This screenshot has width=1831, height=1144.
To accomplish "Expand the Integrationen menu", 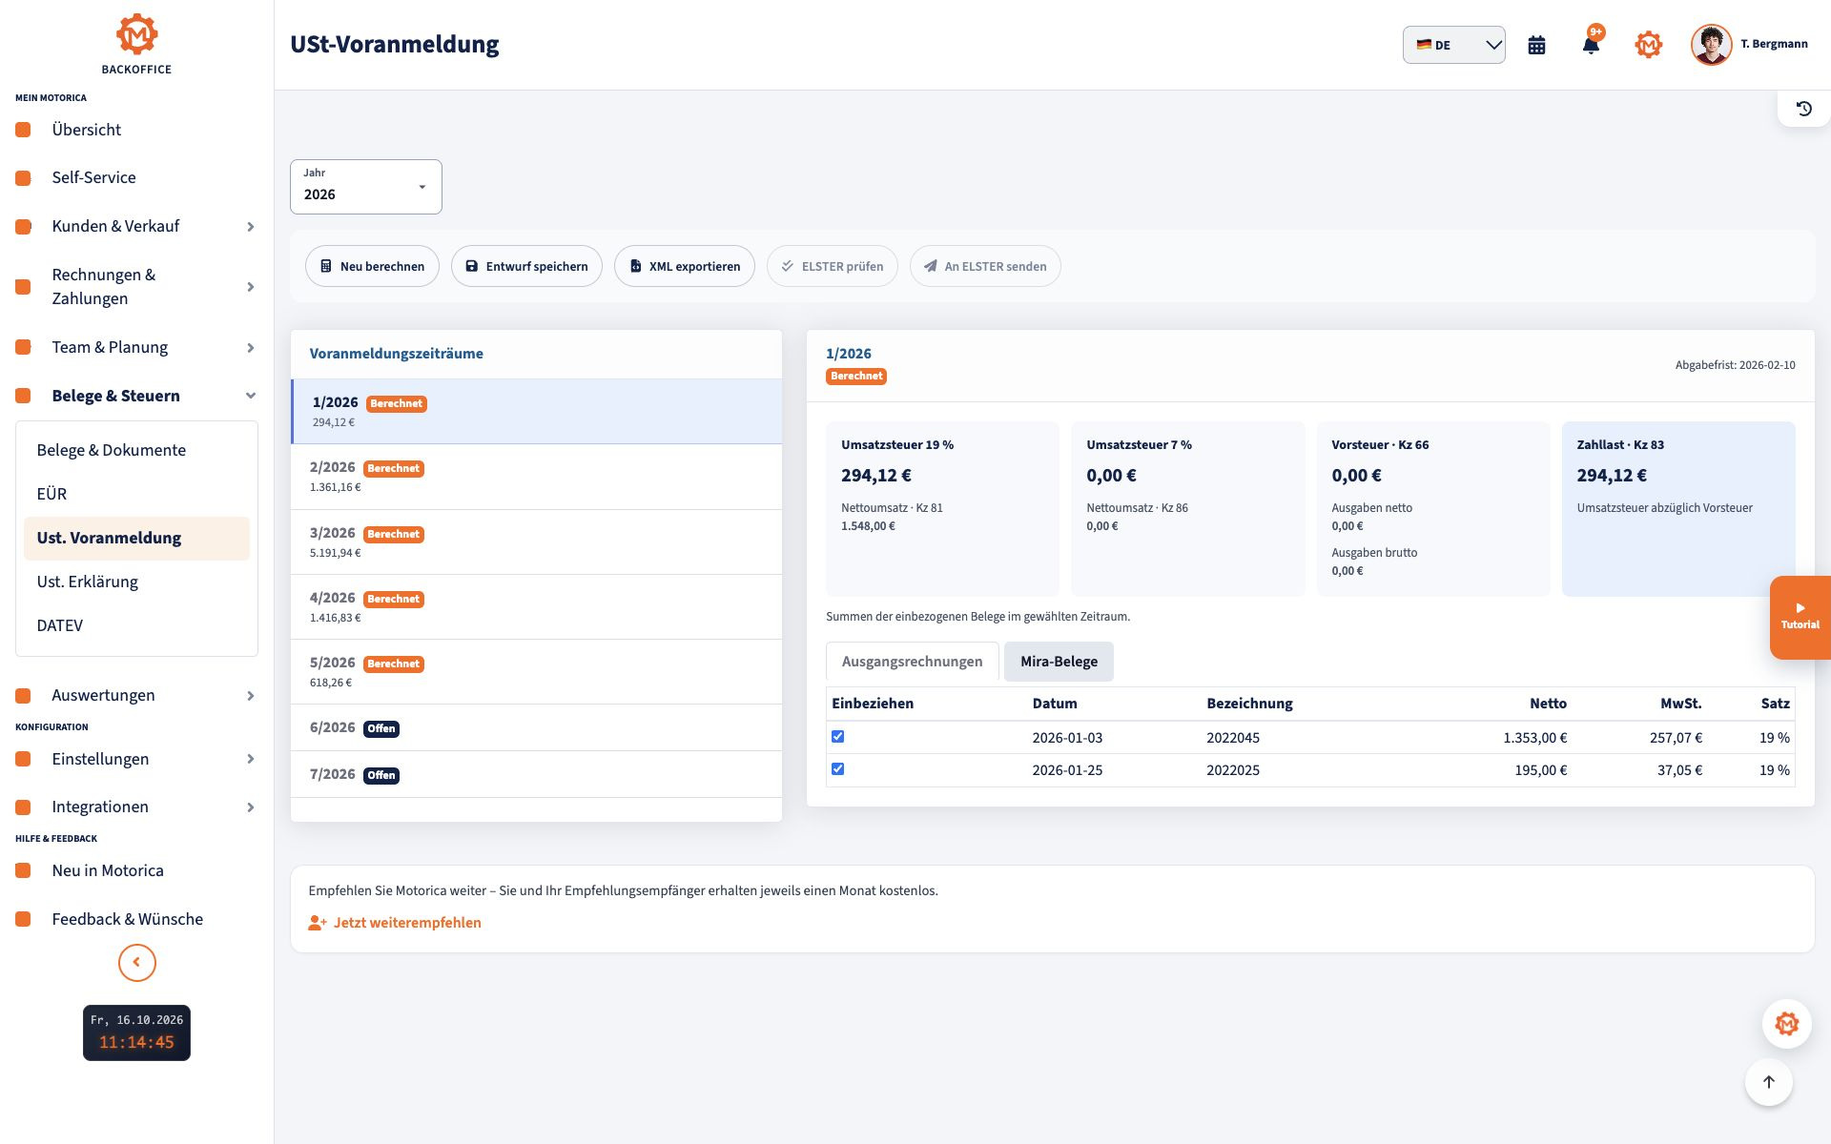I will tap(136, 807).
